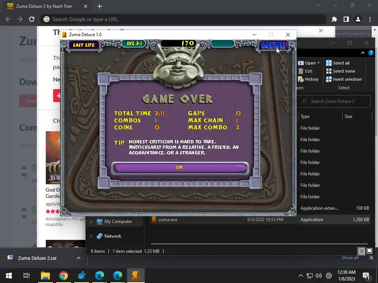Go forward in Chrome
Screen dimensions: 378x283
(x=20, y=19)
